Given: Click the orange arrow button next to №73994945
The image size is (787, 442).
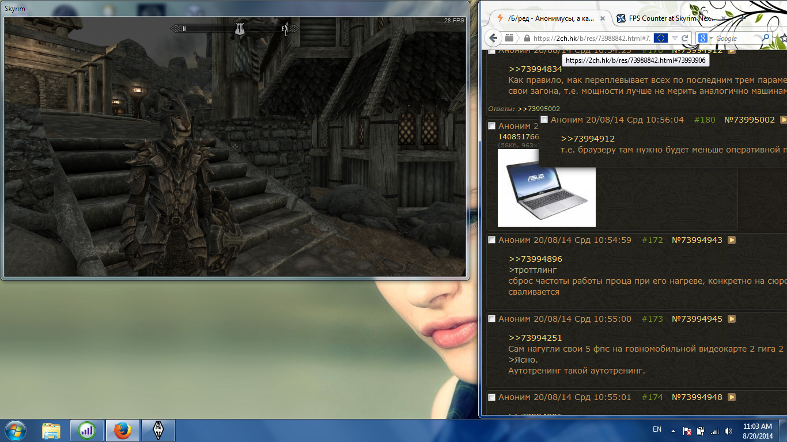Looking at the screenshot, I should pyautogui.click(x=732, y=319).
